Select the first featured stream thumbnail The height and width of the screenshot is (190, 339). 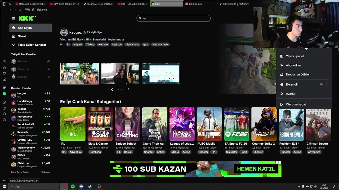[x=79, y=74]
